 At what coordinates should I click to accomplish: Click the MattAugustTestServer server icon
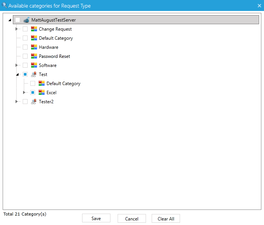point(26,20)
